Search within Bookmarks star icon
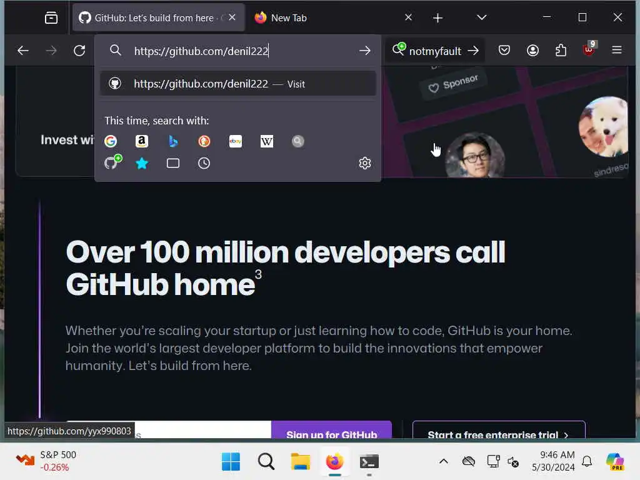 (x=142, y=163)
